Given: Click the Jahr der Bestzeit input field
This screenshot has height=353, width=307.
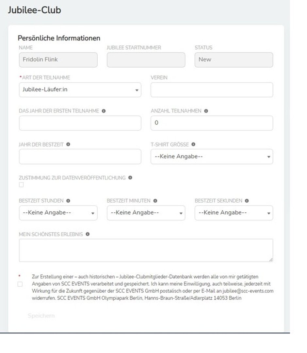Looking at the screenshot, I should click(80, 157).
